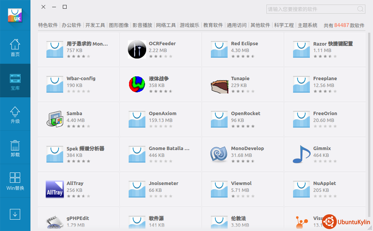Click the UK software center logo
This screenshot has width=373, height=231.
coord(15,16)
